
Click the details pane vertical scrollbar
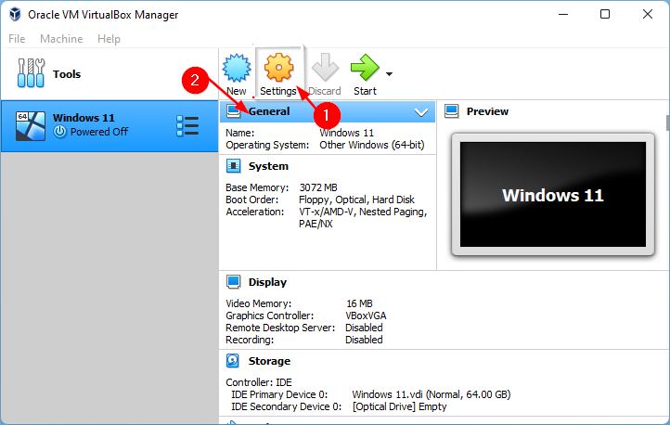coord(667,123)
